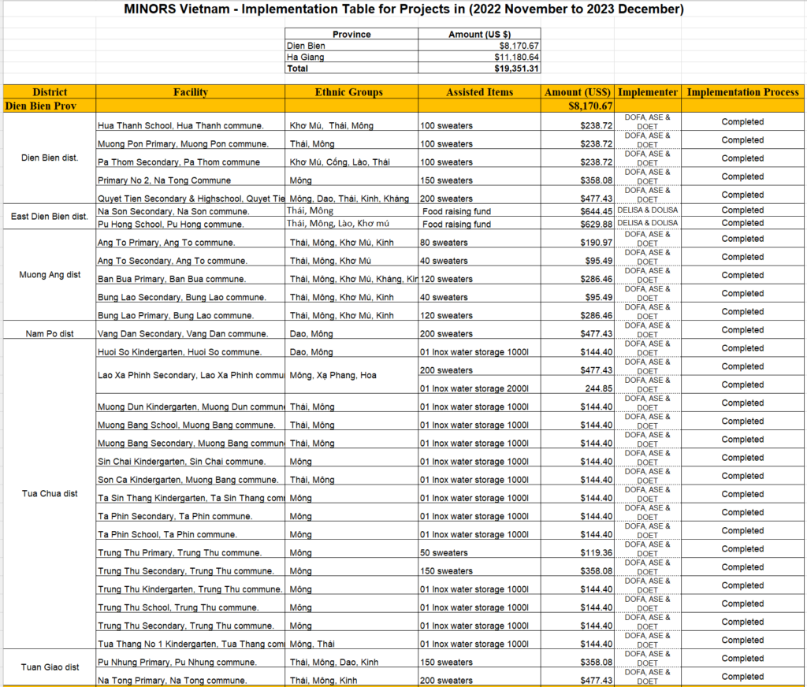Click 'Na Tong Primary, Na Tong commune.' cell
The image size is (807, 687).
coord(190,678)
